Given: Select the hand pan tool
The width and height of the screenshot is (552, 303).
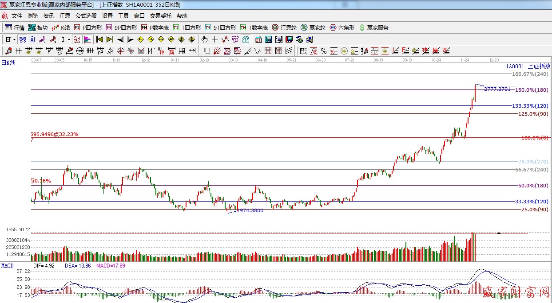Looking at the screenshot, I should [205, 39].
